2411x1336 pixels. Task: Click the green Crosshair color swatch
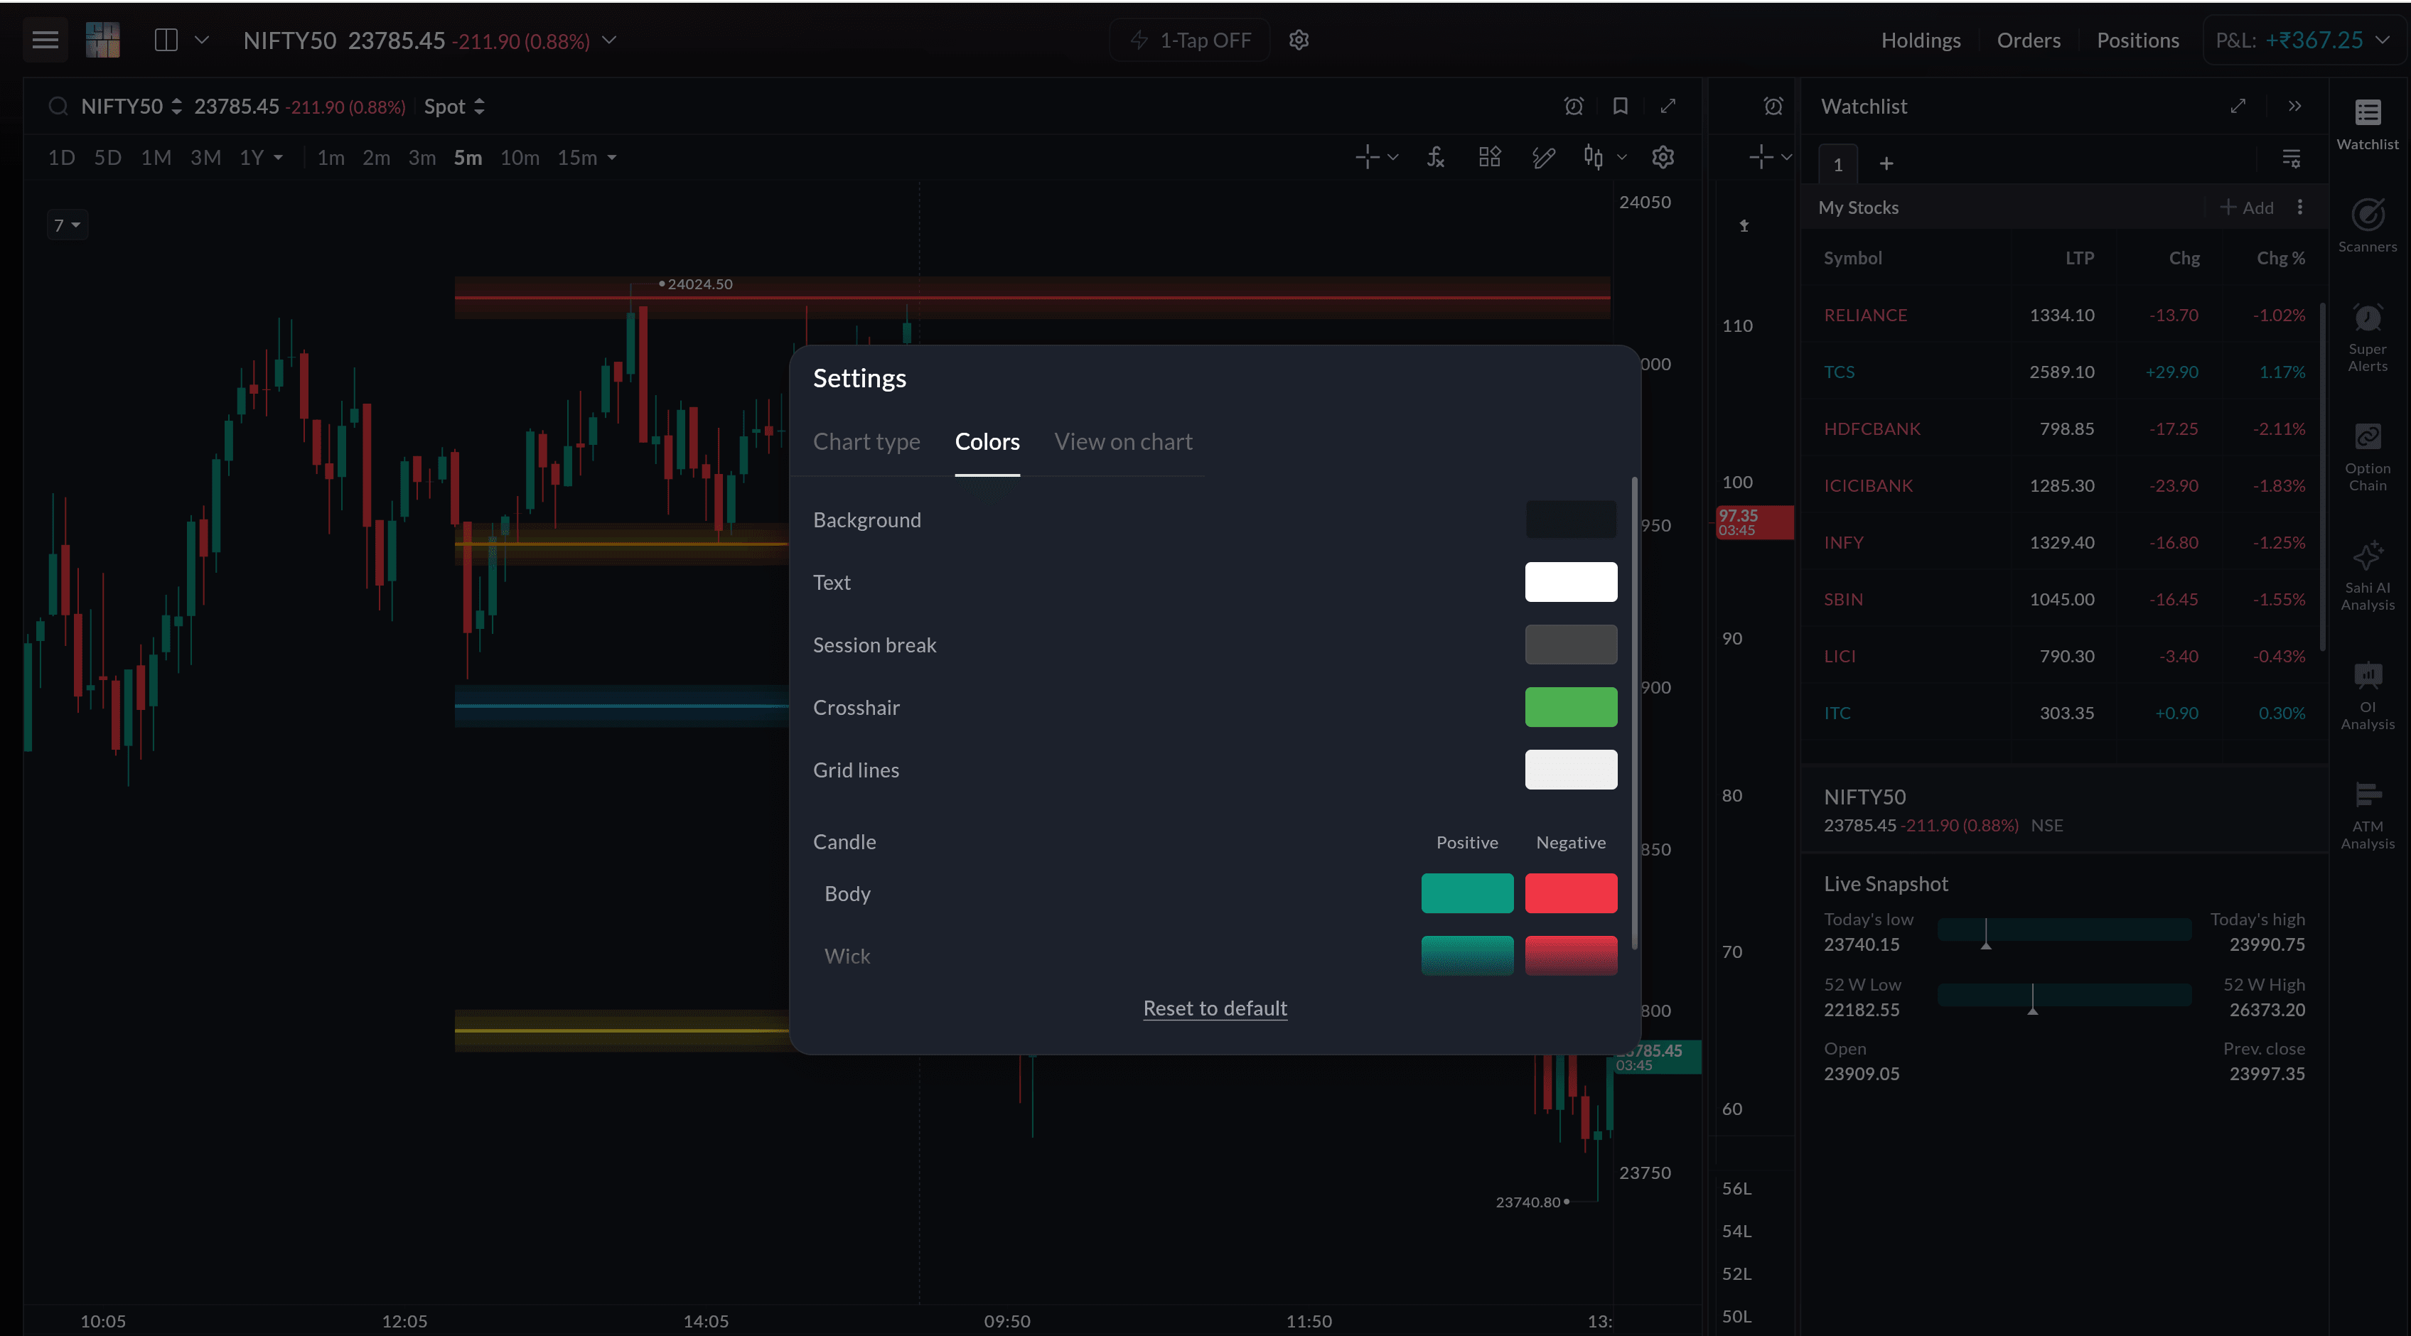pyautogui.click(x=1571, y=707)
